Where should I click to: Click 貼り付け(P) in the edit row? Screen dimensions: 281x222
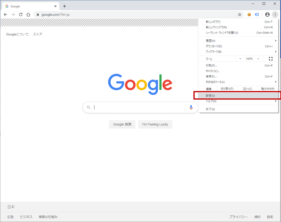[268, 89]
